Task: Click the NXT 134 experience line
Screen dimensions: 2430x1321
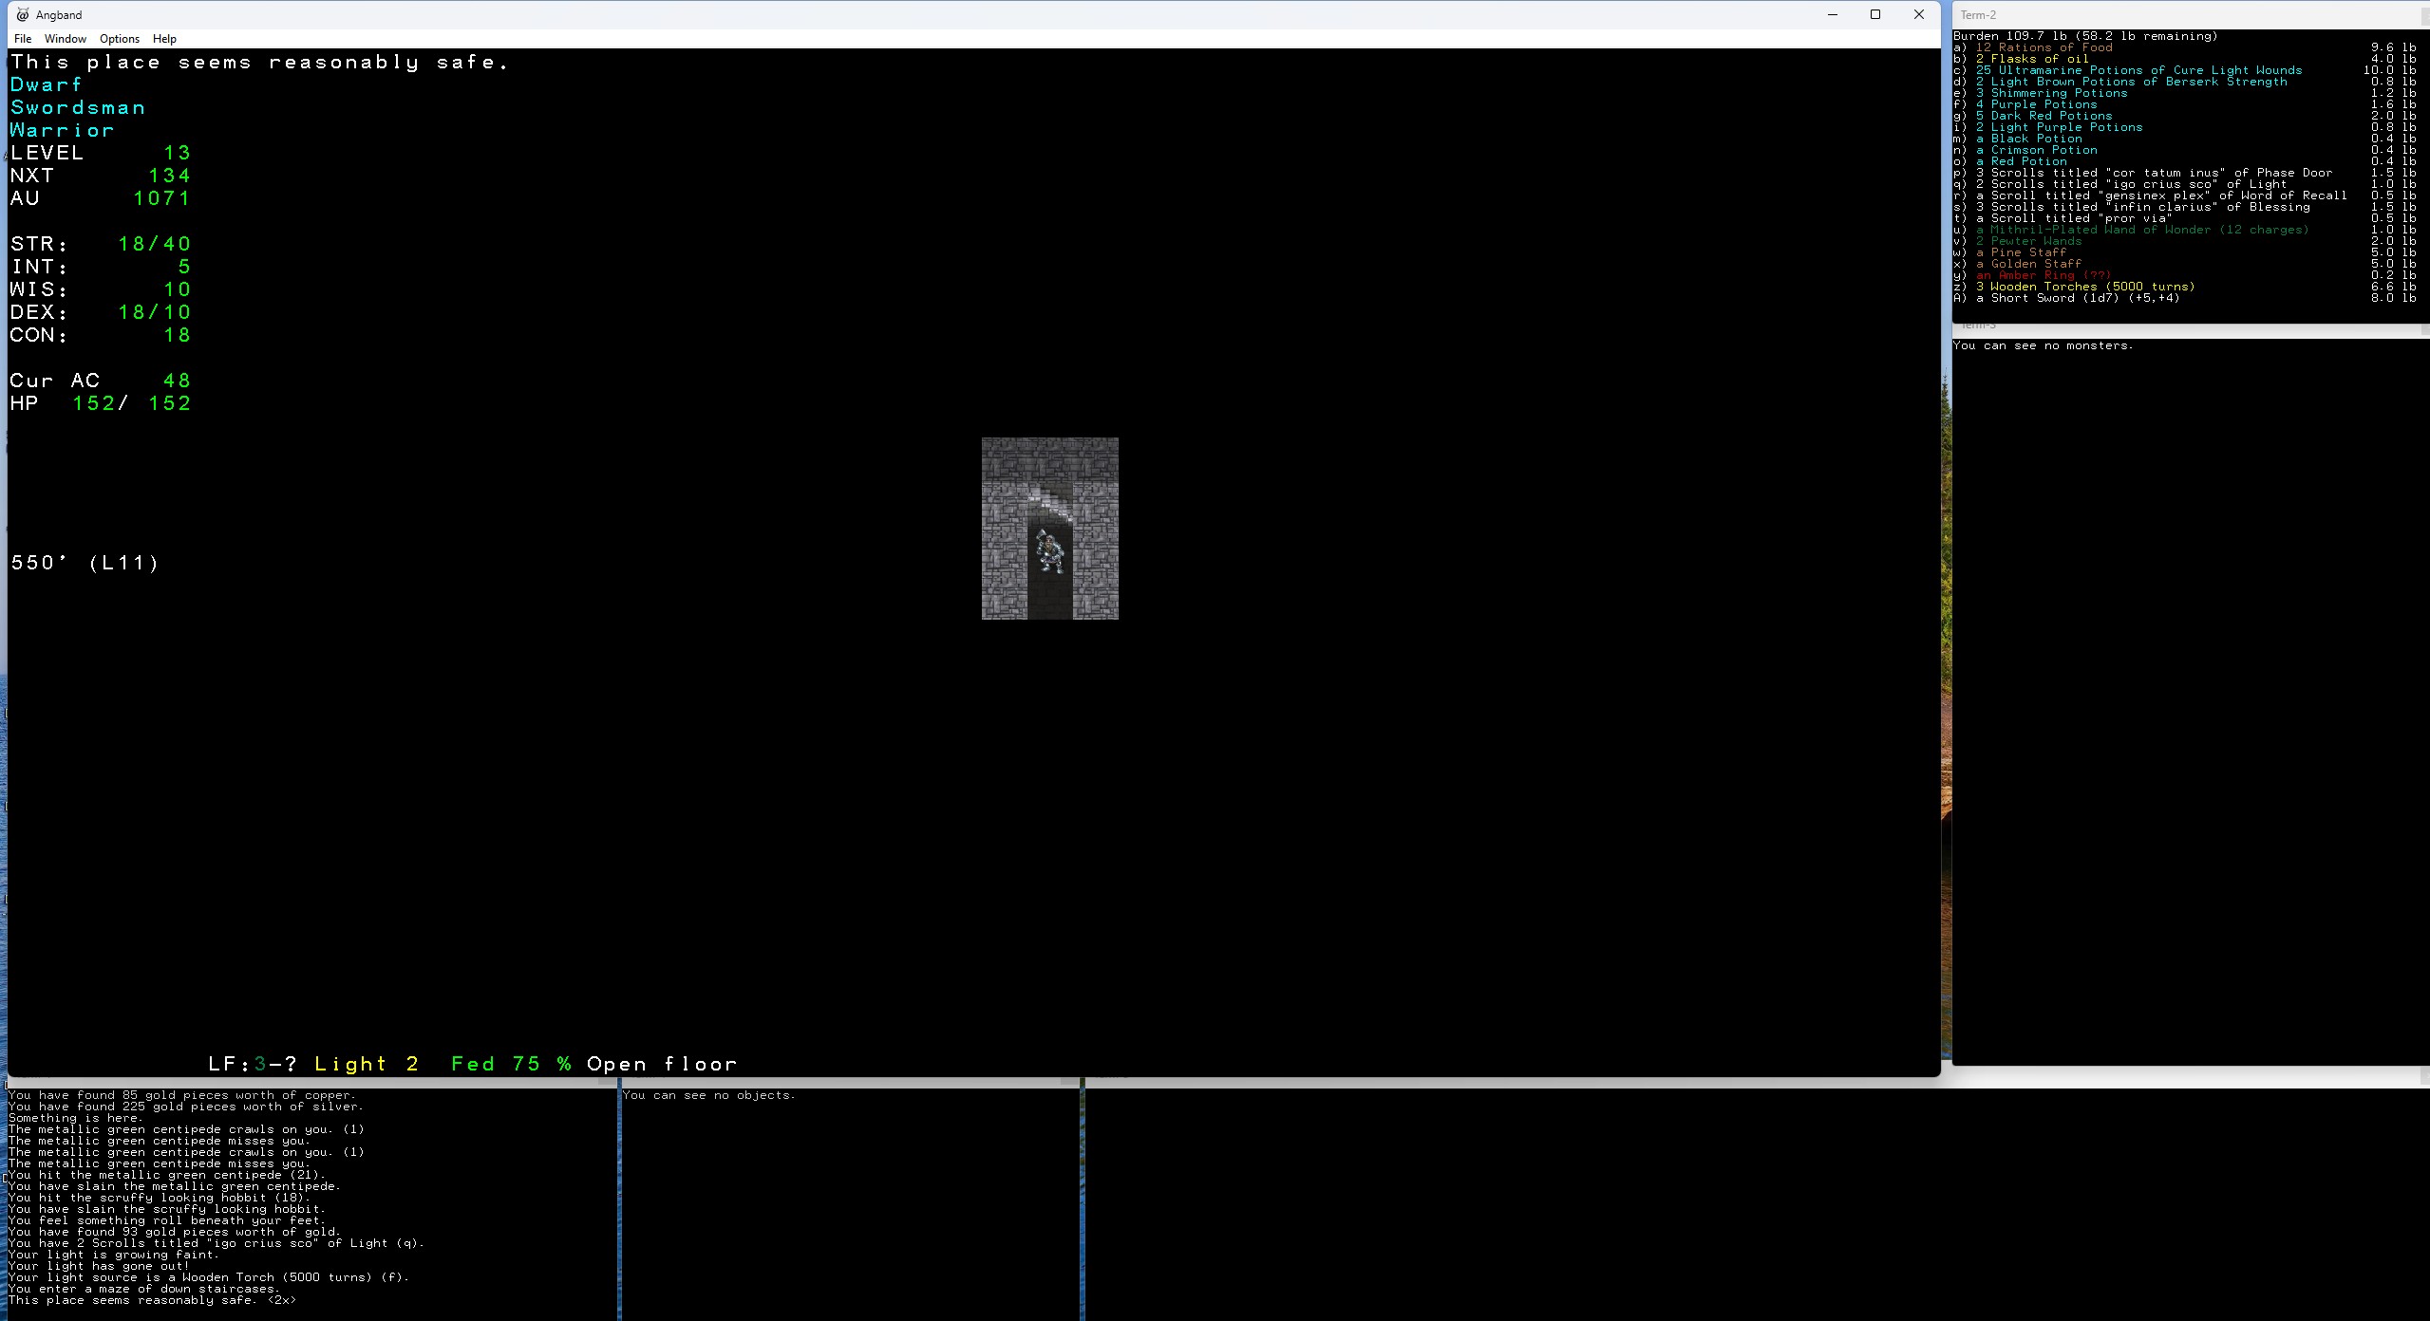Action: coord(101,176)
